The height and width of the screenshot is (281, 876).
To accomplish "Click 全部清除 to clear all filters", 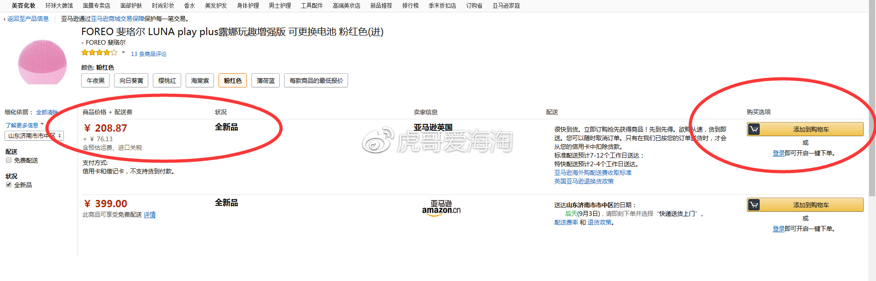I will click(x=47, y=112).
